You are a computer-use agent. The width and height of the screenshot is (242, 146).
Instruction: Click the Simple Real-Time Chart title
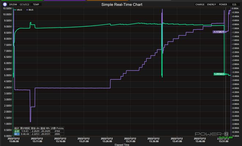tap(122, 5)
